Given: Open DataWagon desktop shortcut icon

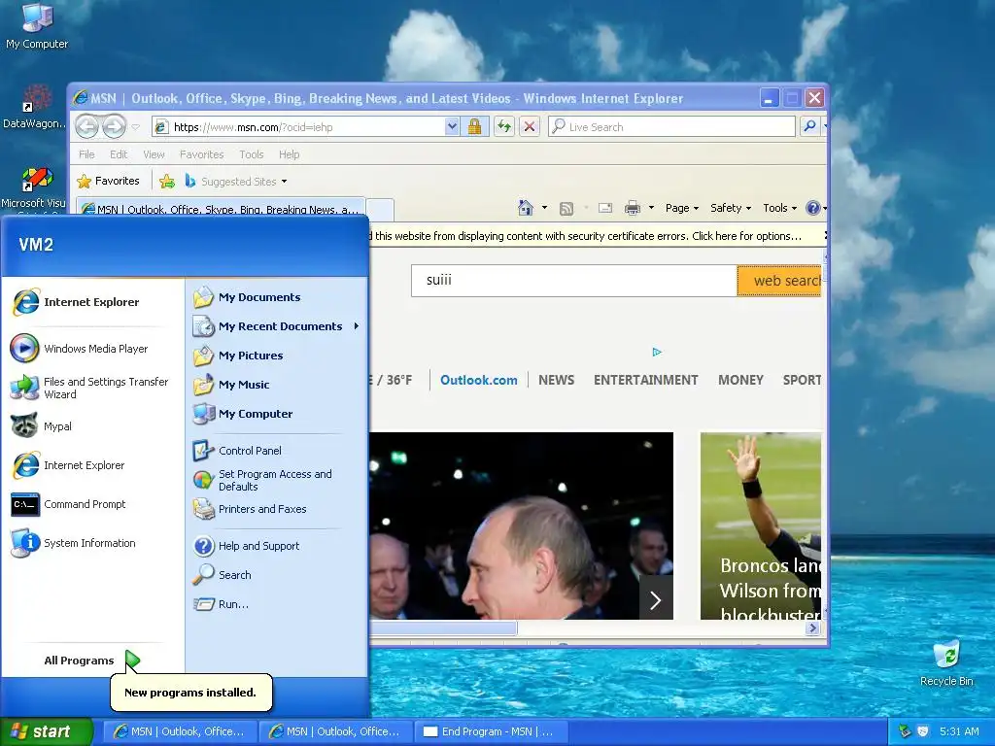Looking at the screenshot, I should (x=34, y=107).
